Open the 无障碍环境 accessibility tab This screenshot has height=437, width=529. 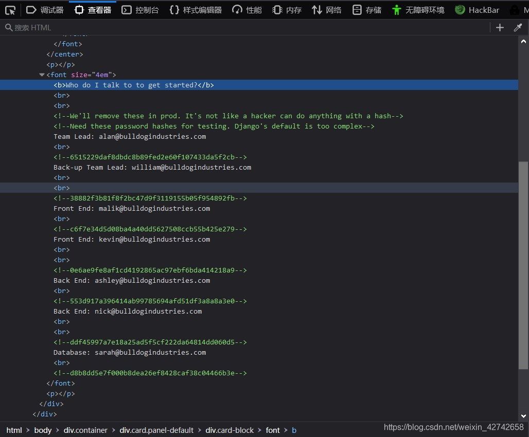pyautogui.click(x=418, y=10)
